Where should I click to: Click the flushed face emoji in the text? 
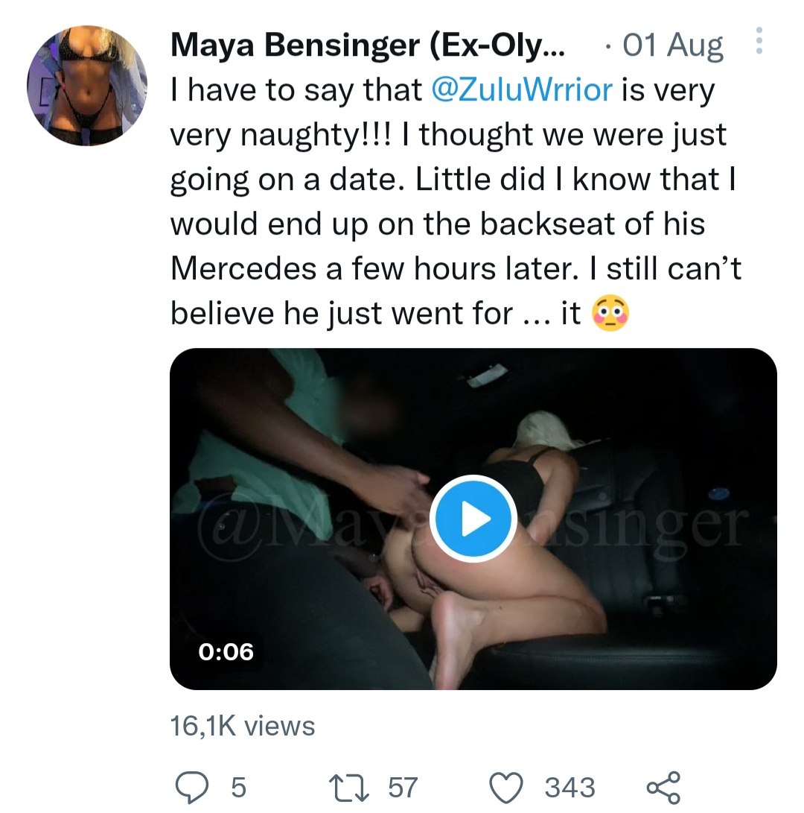click(610, 314)
